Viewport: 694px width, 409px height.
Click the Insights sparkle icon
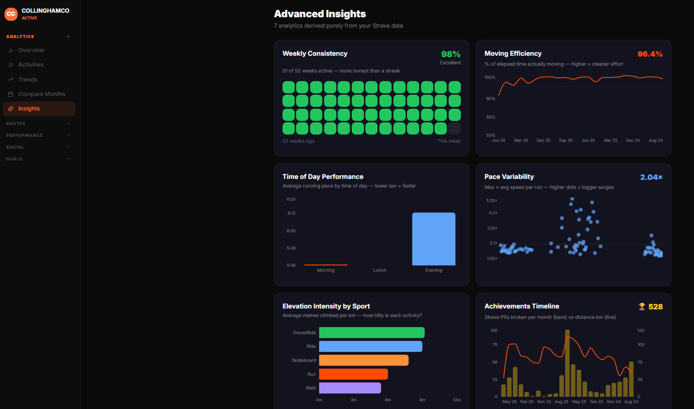coord(10,109)
